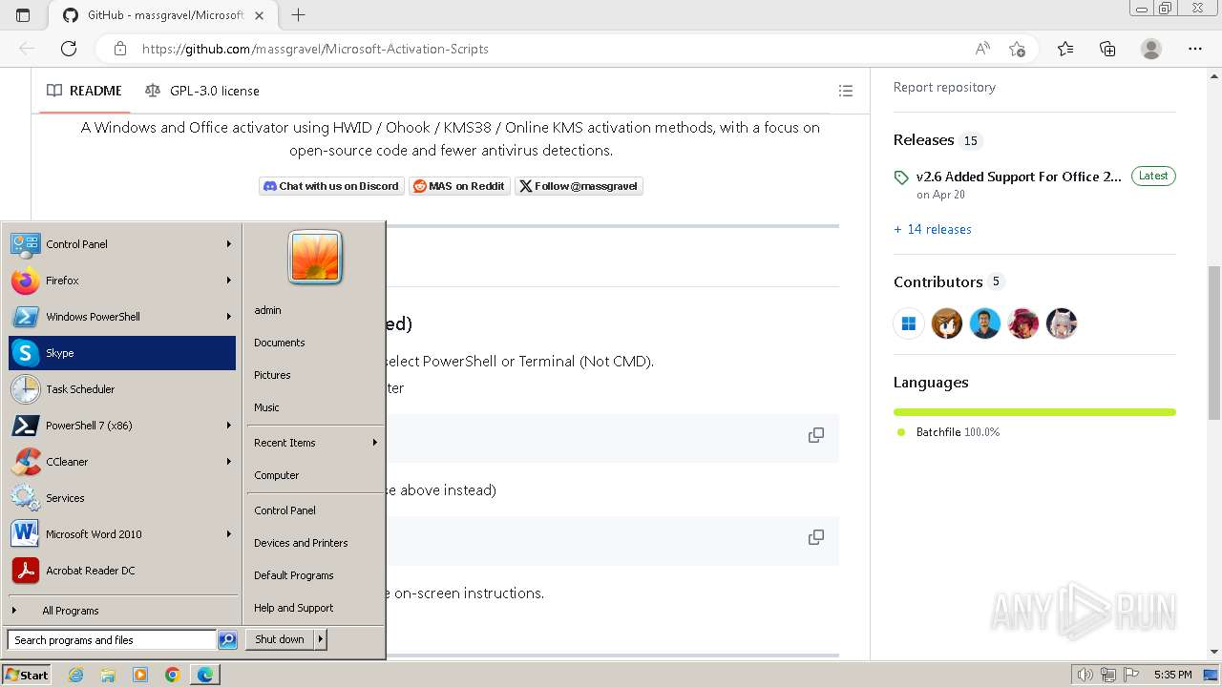
Task: Open Chat with us on Discord badge
Action: click(331, 186)
